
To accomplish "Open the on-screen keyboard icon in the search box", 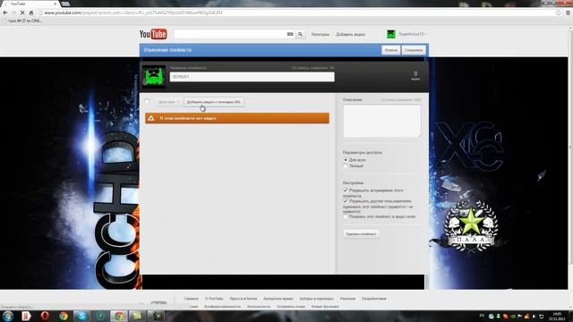I will click(290, 34).
